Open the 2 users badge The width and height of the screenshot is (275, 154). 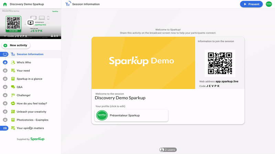(168, 150)
